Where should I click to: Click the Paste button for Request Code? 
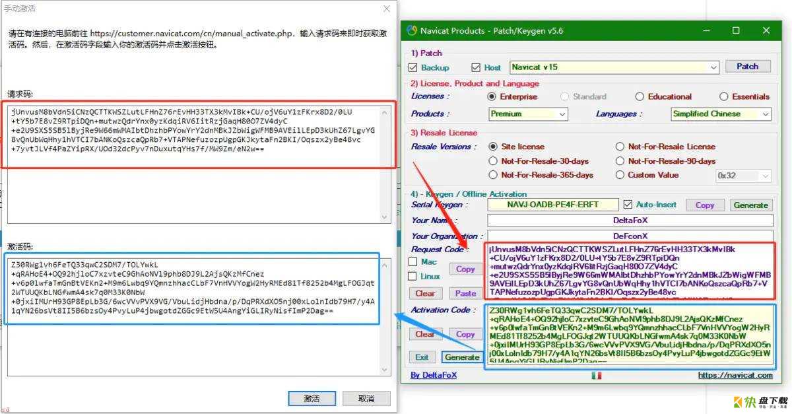click(465, 293)
